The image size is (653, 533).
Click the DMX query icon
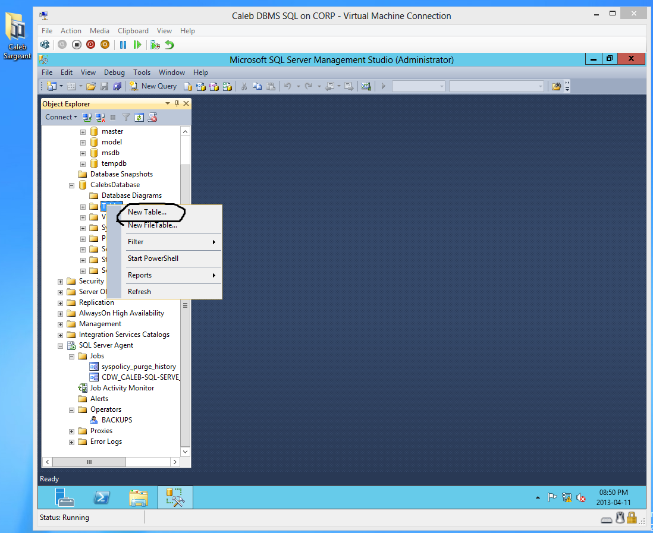214,86
